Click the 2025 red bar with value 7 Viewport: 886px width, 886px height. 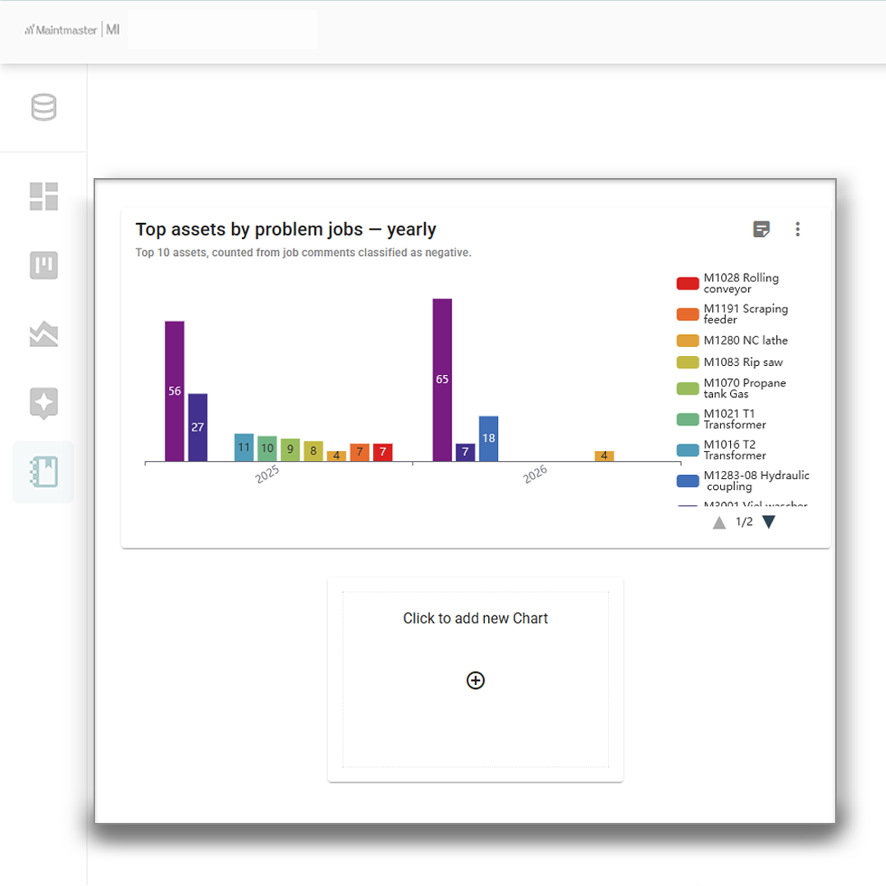coord(383,452)
